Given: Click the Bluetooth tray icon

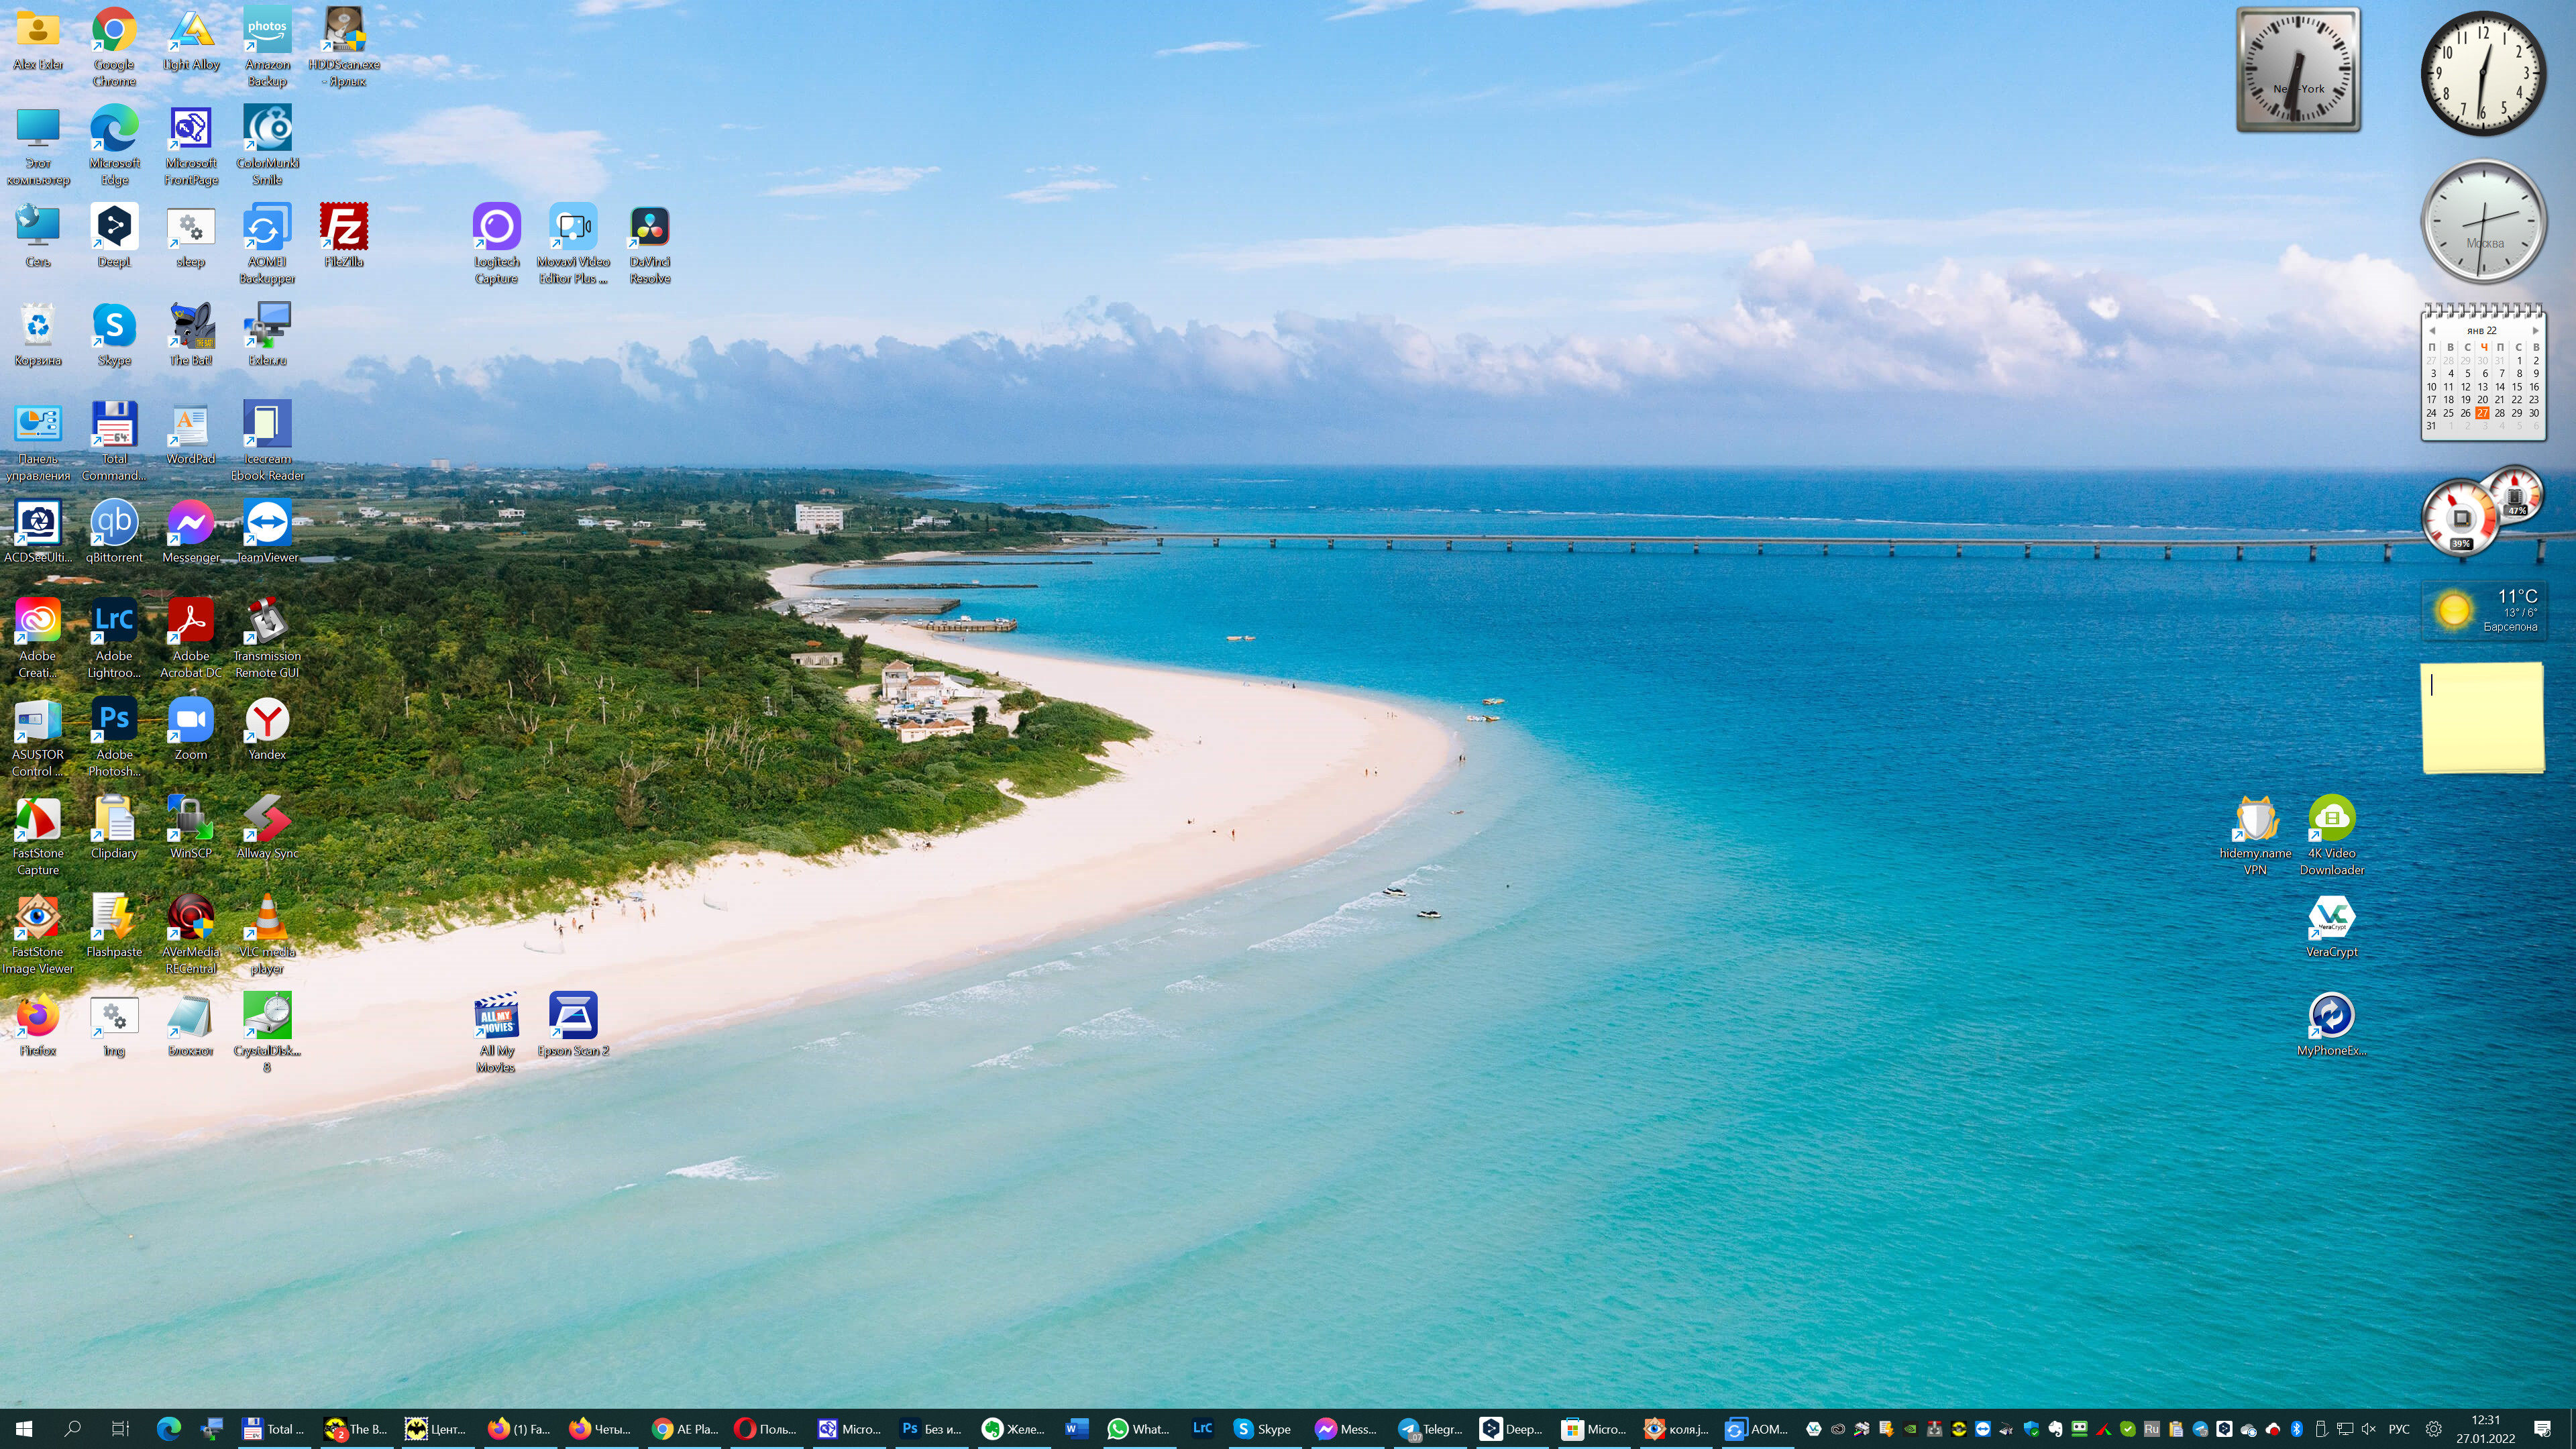Looking at the screenshot, I should coord(2297,1429).
